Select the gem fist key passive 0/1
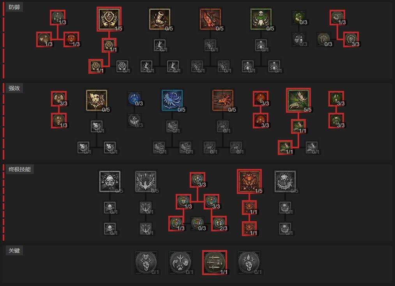Viewport: 395px width, 286px height. click(x=249, y=263)
